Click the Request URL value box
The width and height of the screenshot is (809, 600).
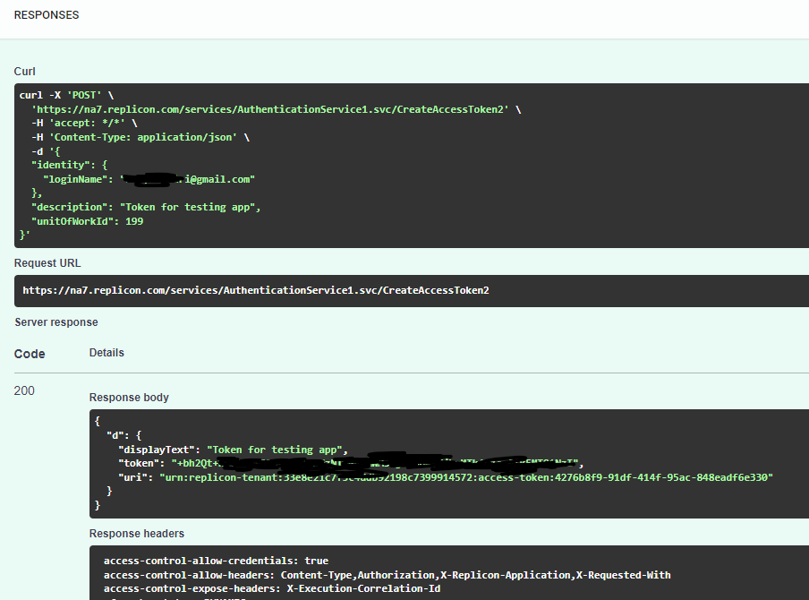[411, 291]
